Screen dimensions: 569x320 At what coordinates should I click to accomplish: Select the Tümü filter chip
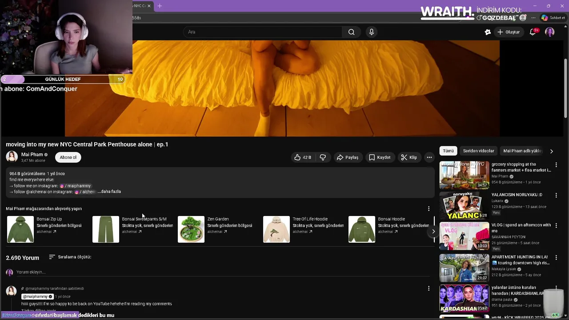click(x=448, y=151)
